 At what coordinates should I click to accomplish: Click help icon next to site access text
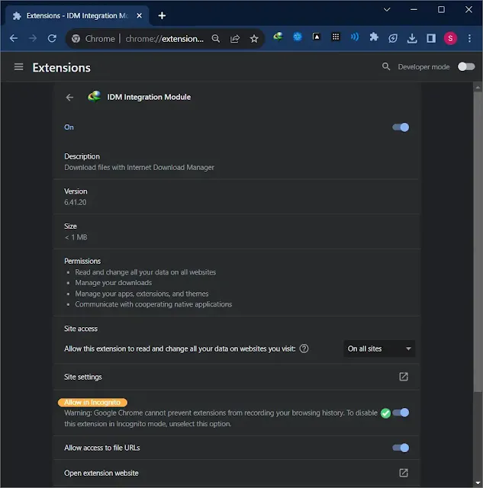tap(304, 348)
